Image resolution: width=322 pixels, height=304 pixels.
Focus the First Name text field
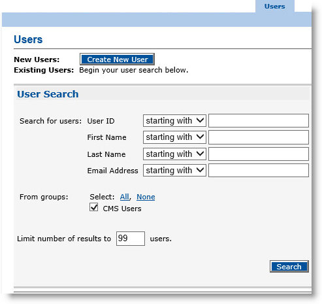tap(259, 137)
